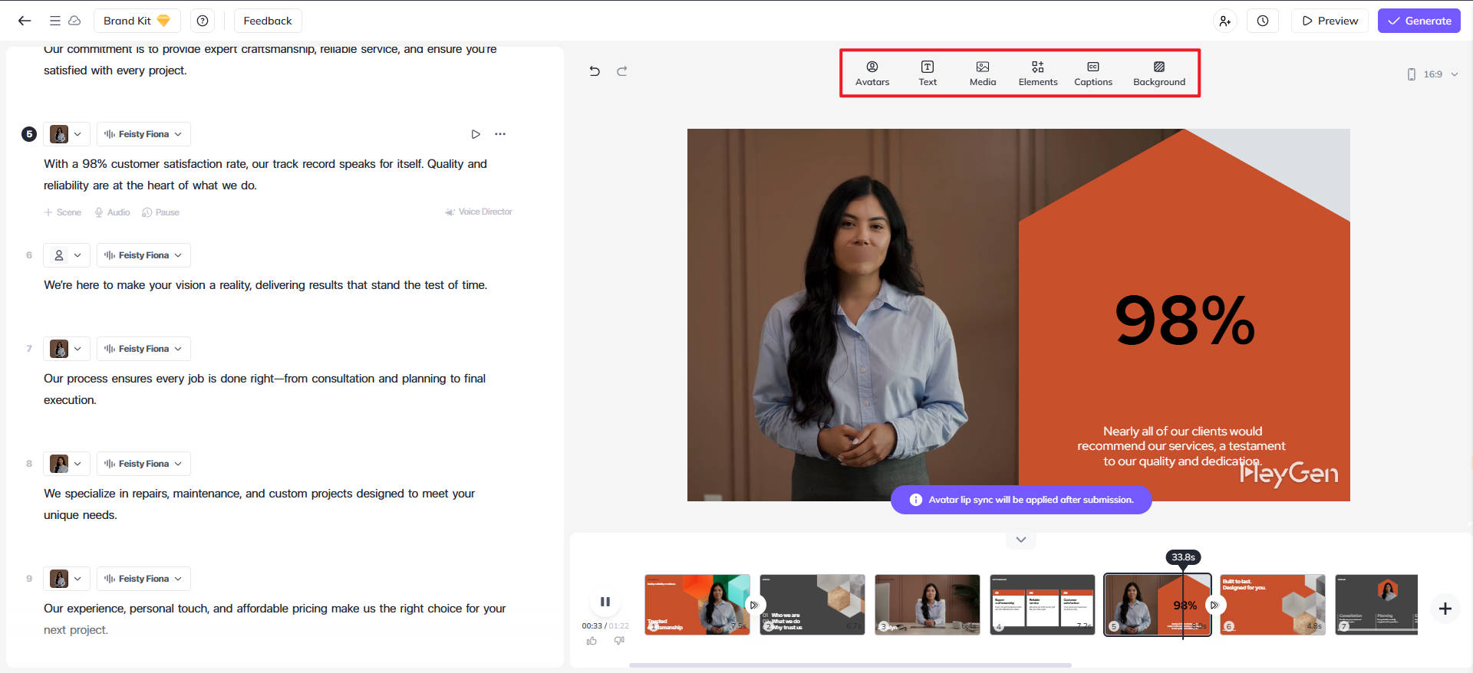Open scene 5 Feisty Fiona voice dropdown
This screenshot has height=673, width=1473.
coord(143,134)
